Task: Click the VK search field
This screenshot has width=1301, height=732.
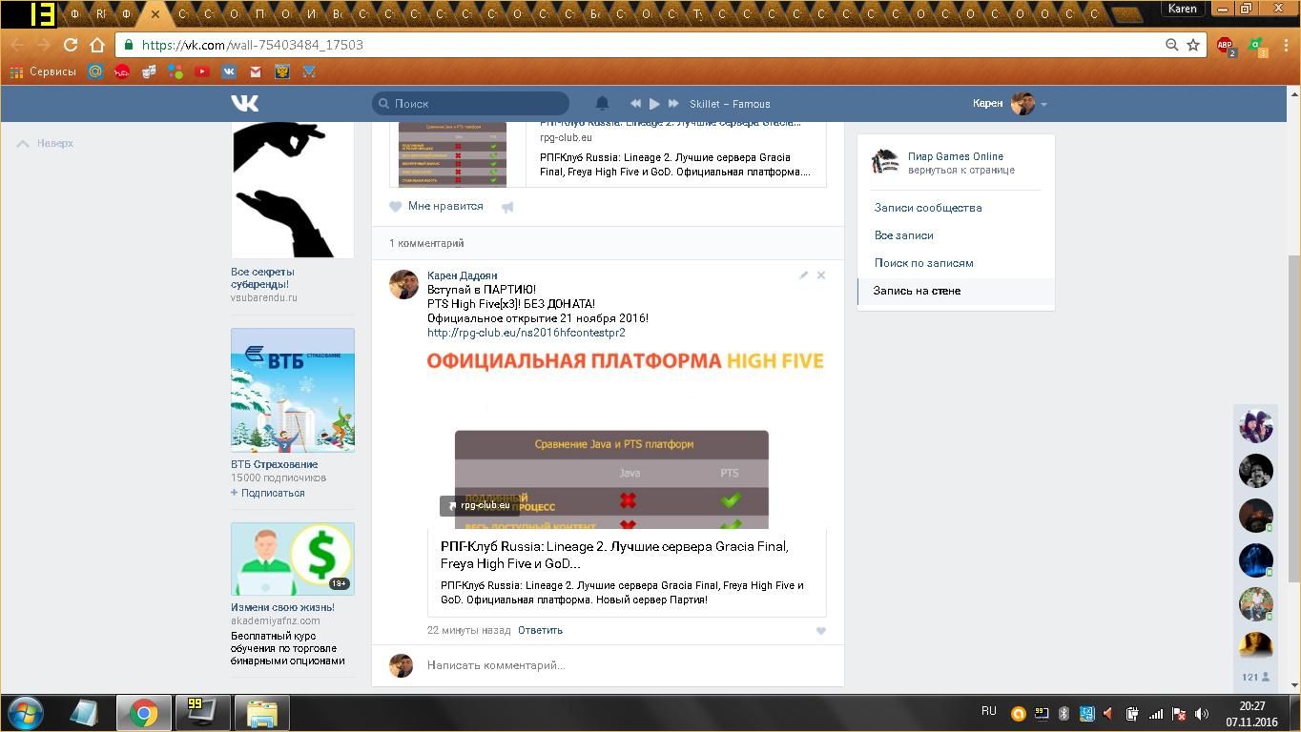Action: pos(471,103)
